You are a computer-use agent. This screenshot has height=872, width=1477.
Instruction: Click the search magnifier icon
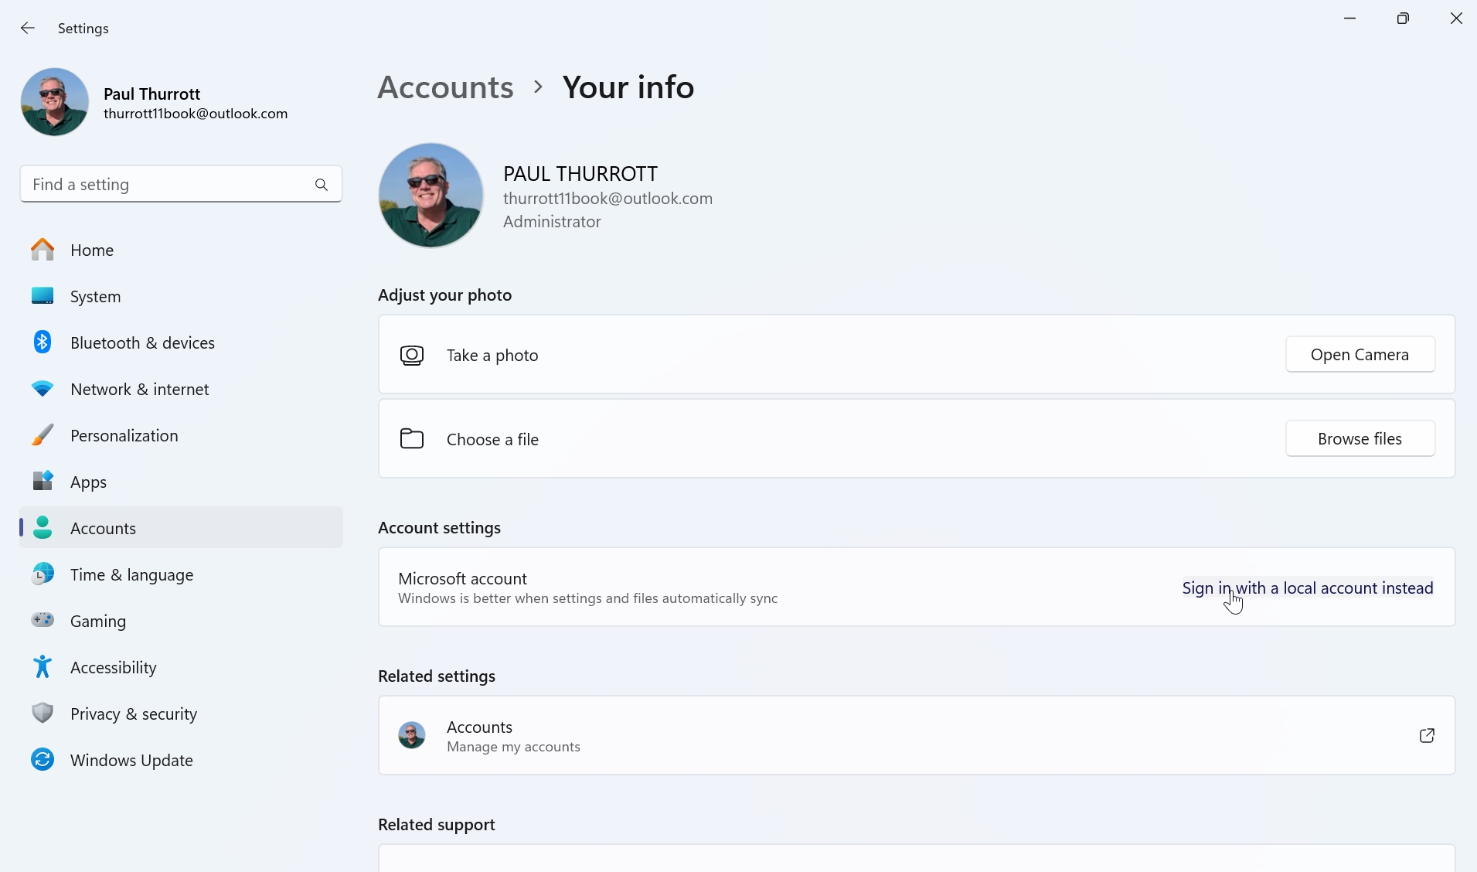[x=322, y=185]
